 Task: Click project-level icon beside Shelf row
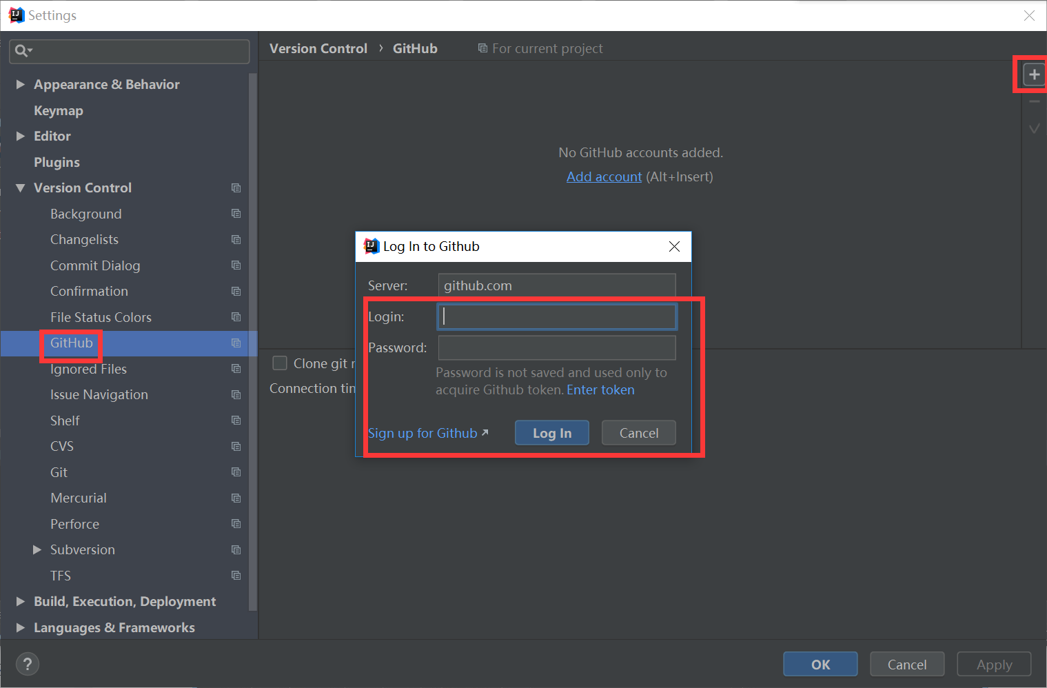(236, 421)
